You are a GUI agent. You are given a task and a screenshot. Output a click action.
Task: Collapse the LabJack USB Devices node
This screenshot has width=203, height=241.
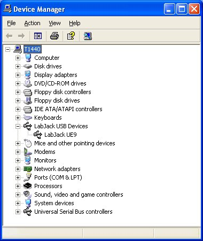click(x=18, y=126)
